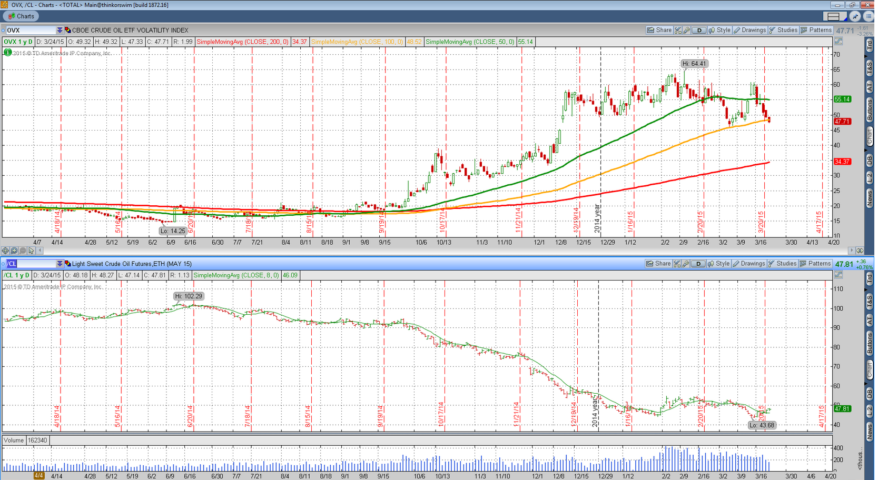The image size is (878, 480).
Task: Toggle OVX price axis scale icon
Action: 838,41
